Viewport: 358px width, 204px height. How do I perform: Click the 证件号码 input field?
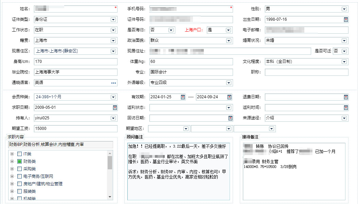coord(191,20)
